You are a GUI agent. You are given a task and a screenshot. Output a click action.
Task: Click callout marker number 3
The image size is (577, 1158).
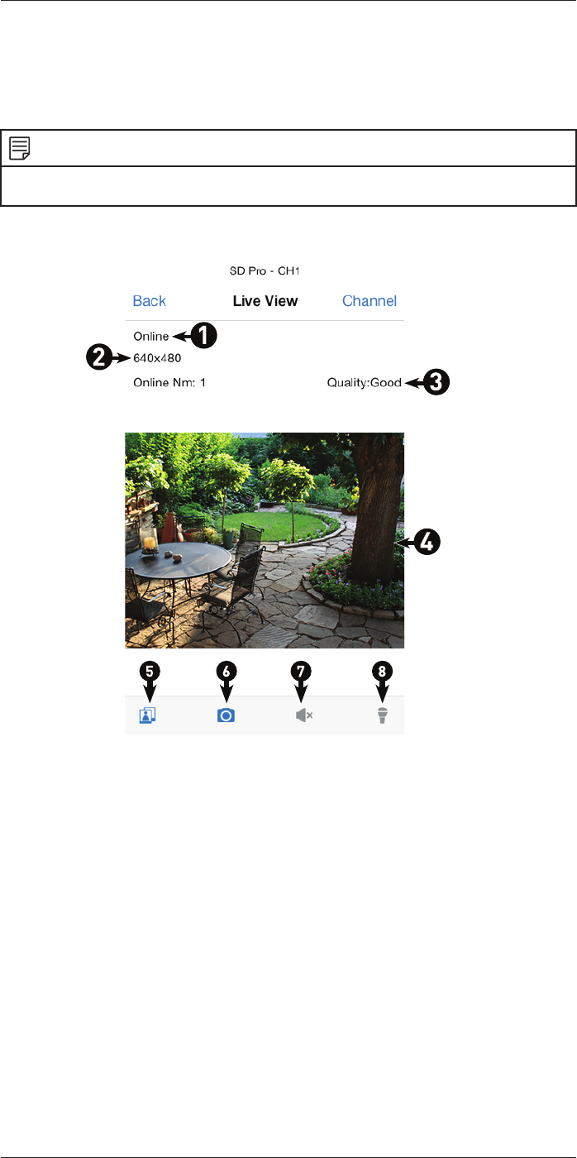[x=436, y=383]
